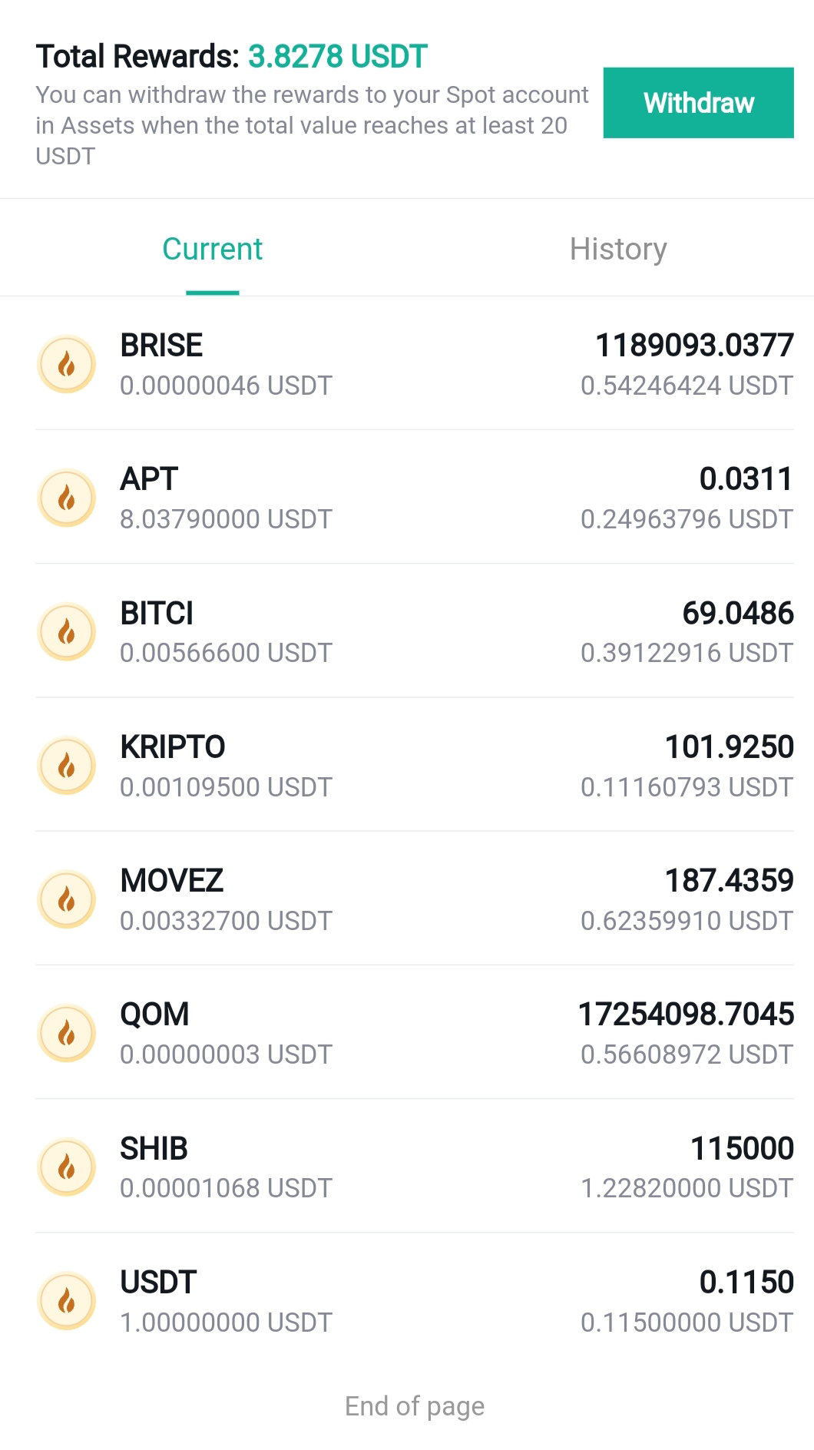Tap the BITCI flame coin icon
Screen dimensions: 814x1450
(x=67, y=632)
